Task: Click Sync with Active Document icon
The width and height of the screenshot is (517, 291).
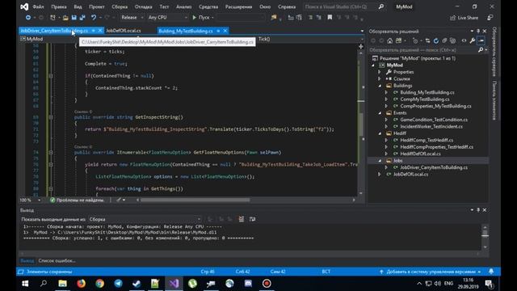Action: (x=427, y=40)
